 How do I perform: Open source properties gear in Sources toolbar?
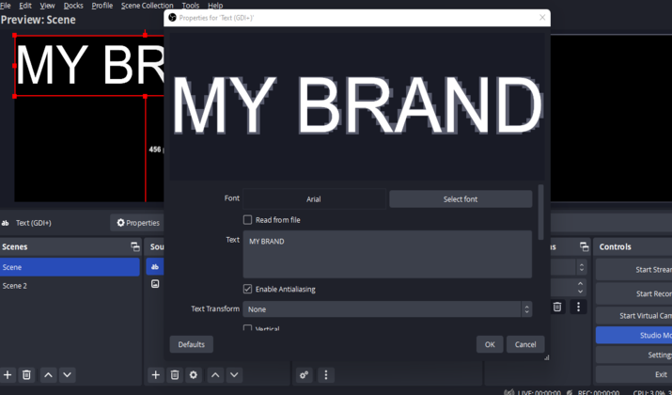point(194,375)
